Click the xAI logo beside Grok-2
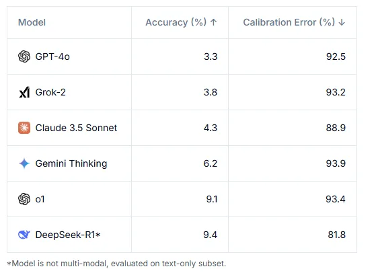The width and height of the screenshot is (378, 275). 24,92
